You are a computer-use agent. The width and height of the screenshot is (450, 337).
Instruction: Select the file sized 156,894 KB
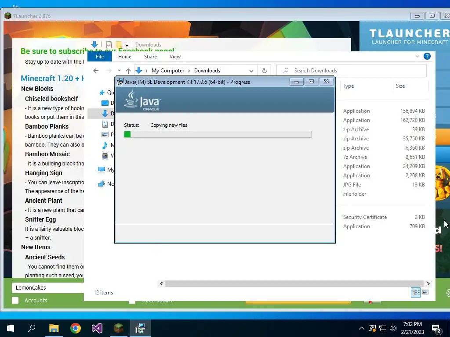click(x=383, y=111)
